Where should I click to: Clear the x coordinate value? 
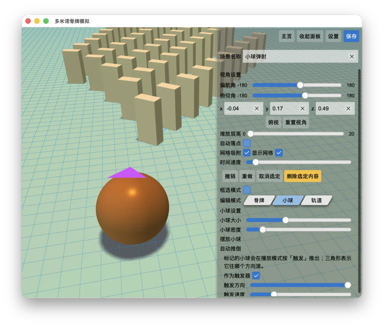coord(256,108)
